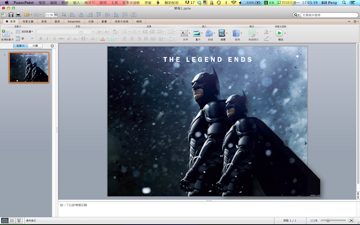The image size is (360, 225).
Task: Open the play slideshow dropdown arrow
Action: tap(285, 33)
